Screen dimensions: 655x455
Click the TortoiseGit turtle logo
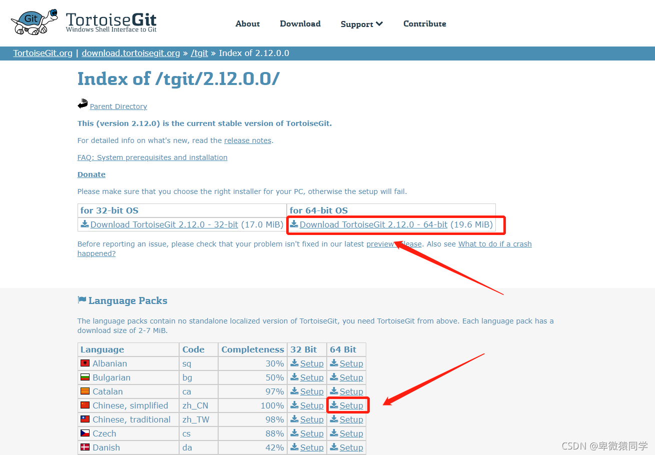click(x=35, y=21)
